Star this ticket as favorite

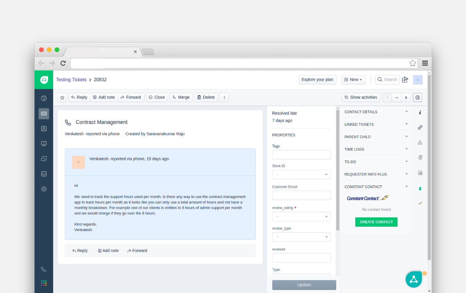(62, 98)
